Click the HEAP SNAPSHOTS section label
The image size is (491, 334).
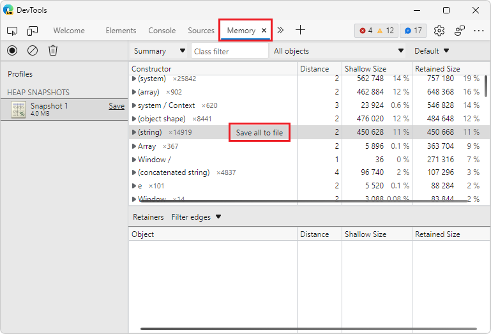click(38, 93)
